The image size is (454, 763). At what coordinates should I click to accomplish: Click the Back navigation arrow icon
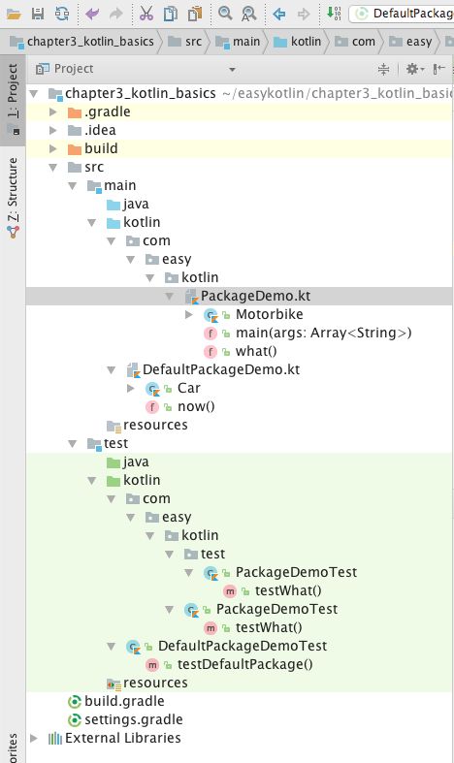tap(279, 14)
